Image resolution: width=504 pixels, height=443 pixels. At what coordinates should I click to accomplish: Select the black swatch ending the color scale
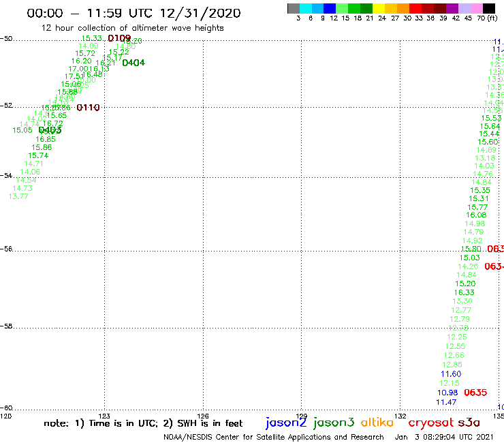pyautogui.click(x=489, y=8)
